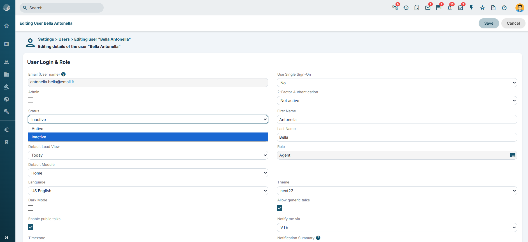Expand the sidebar with the arrow icon
The image size is (528, 242).
pos(6,238)
